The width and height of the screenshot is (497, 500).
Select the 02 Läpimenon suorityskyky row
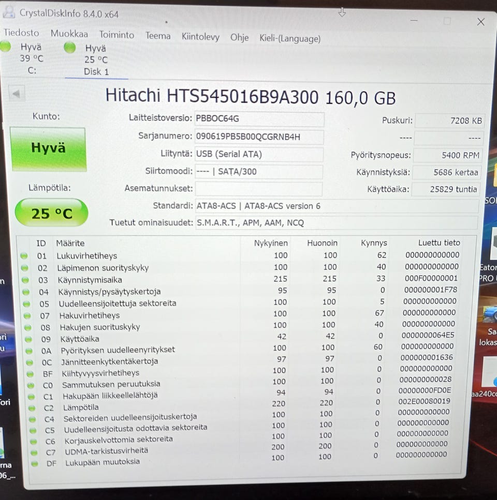coord(240,267)
